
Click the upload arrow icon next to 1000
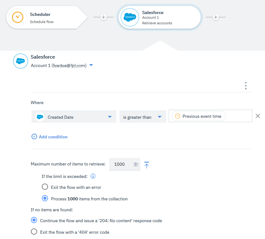coord(147,165)
